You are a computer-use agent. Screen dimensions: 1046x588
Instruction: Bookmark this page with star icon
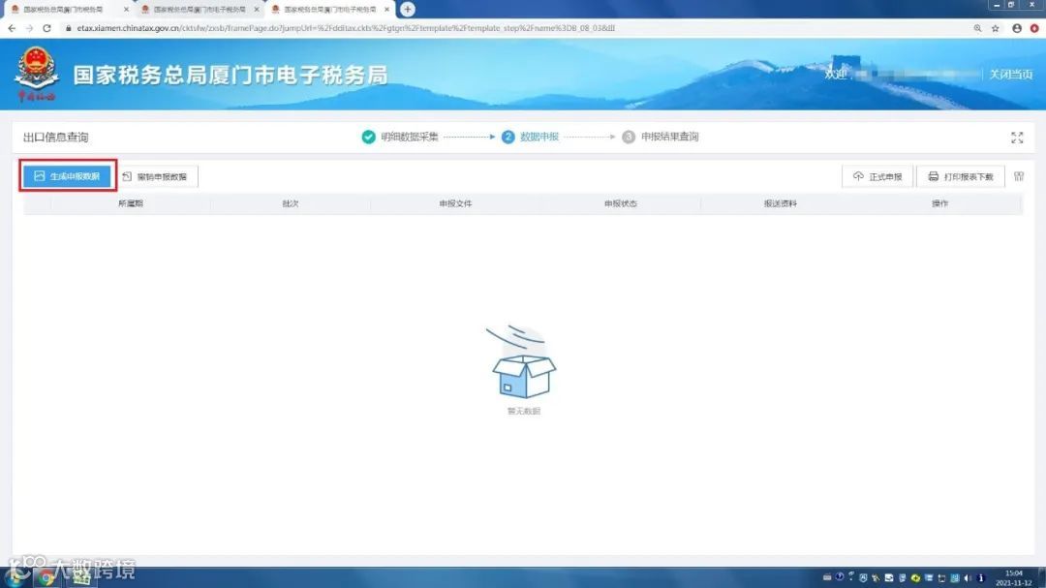(996, 28)
